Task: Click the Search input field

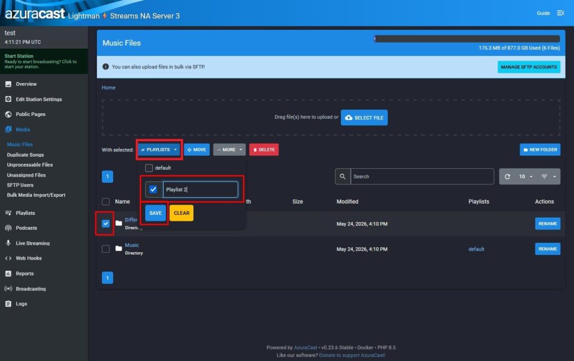Action: [x=422, y=177]
